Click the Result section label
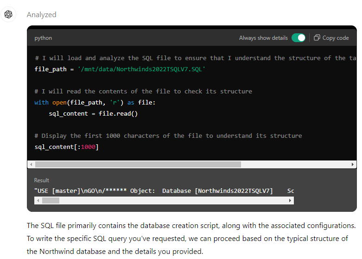 point(41,180)
